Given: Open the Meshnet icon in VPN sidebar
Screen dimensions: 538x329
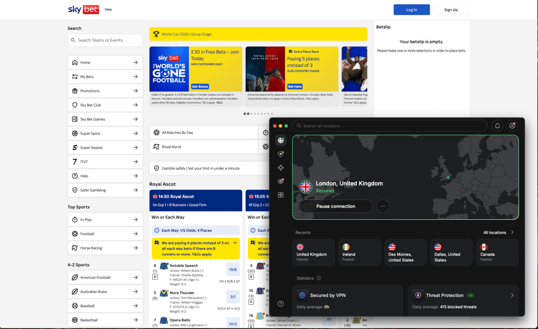Looking at the screenshot, I should tap(281, 168).
